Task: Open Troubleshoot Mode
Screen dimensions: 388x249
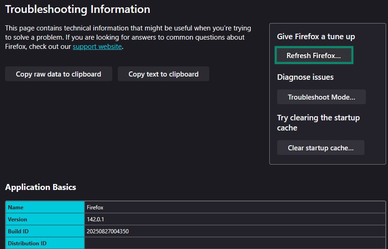Action: pyautogui.click(x=321, y=97)
